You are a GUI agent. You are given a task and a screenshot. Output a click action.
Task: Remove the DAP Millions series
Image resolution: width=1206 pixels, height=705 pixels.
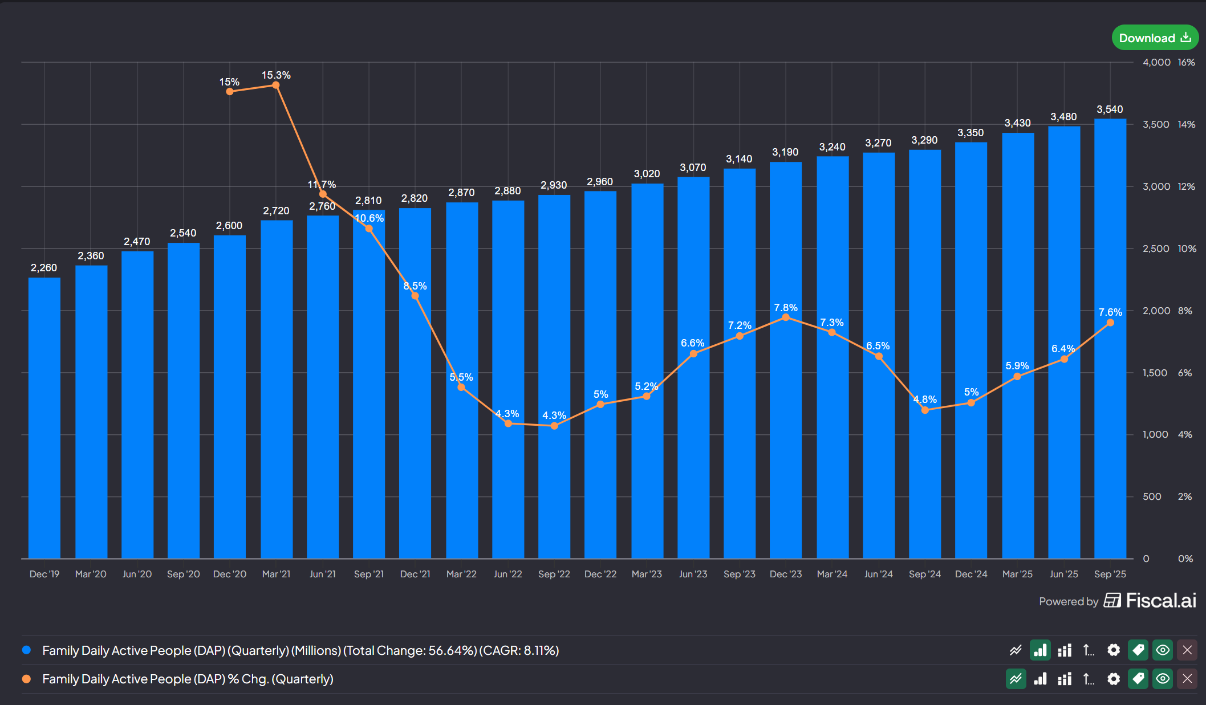[x=1187, y=650]
